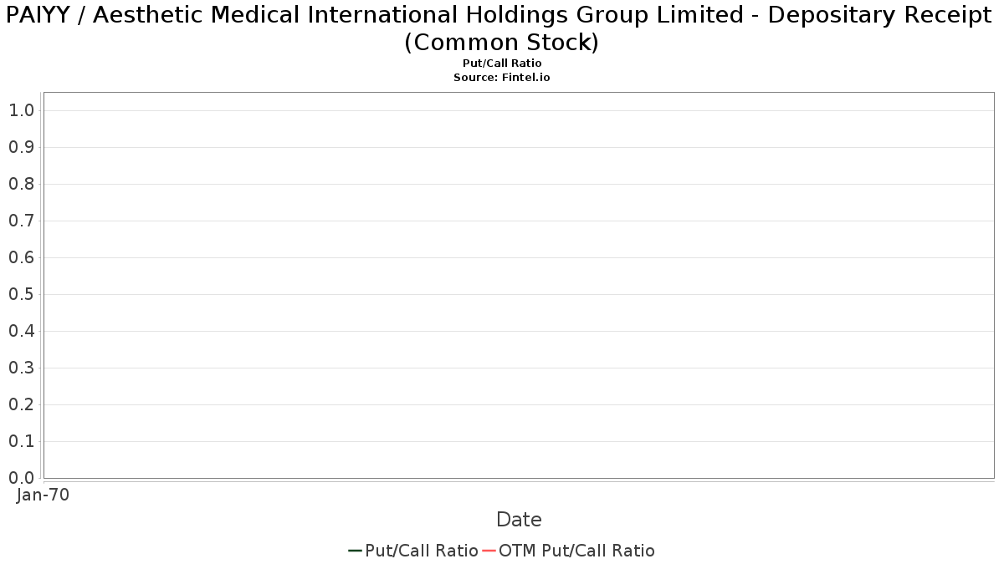Click the 0.3 y-axis tick label
This screenshot has height=564, width=1004.
click(x=21, y=368)
